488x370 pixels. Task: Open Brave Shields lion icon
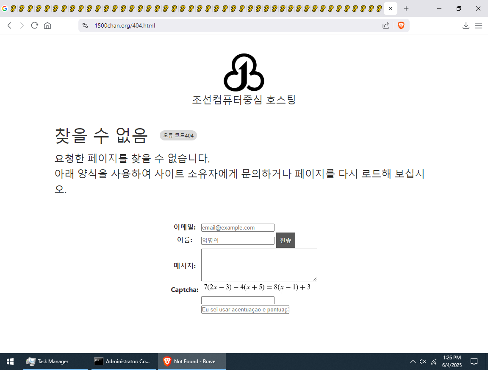pos(401,25)
